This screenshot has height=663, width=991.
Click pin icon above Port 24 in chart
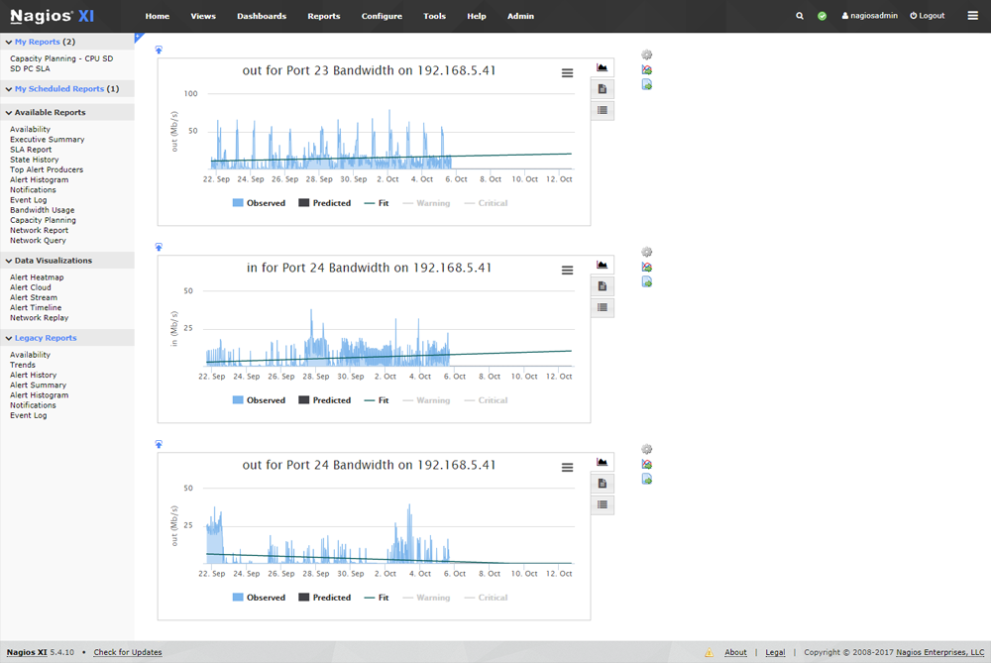coord(159,248)
